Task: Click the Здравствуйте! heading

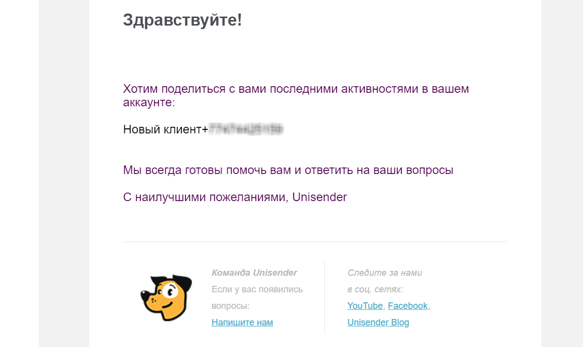Action: [183, 20]
